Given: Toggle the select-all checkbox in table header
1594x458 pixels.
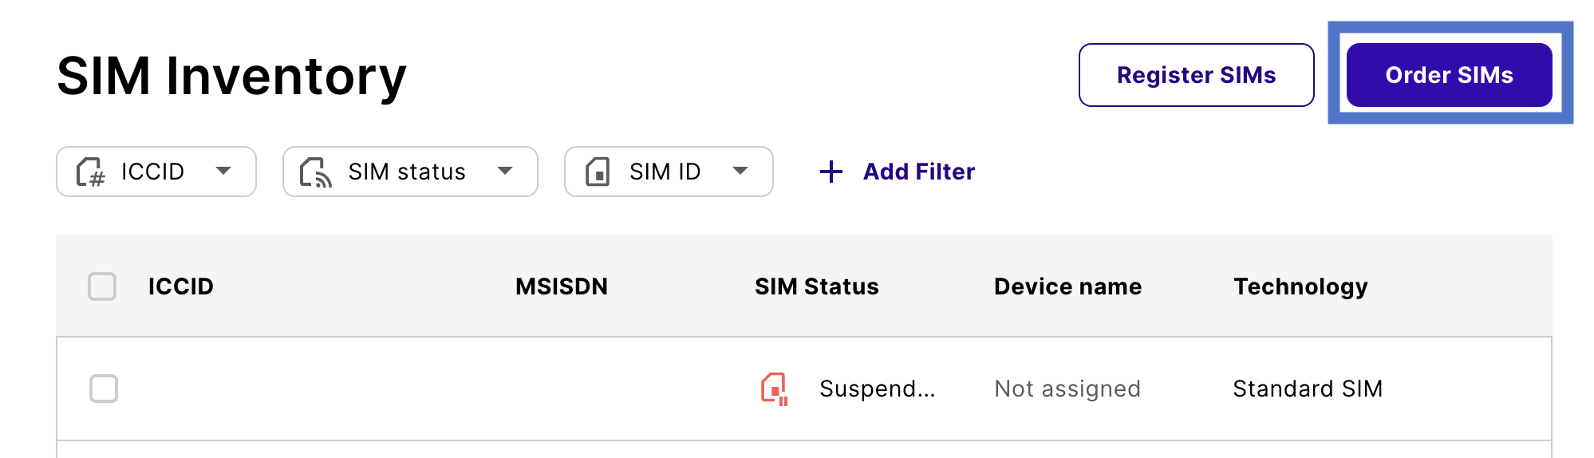Looking at the screenshot, I should (102, 286).
